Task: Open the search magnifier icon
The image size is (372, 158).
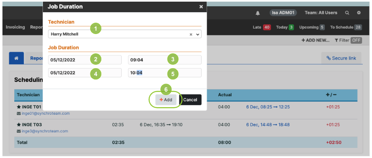Action: pyautogui.click(x=347, y=13)
